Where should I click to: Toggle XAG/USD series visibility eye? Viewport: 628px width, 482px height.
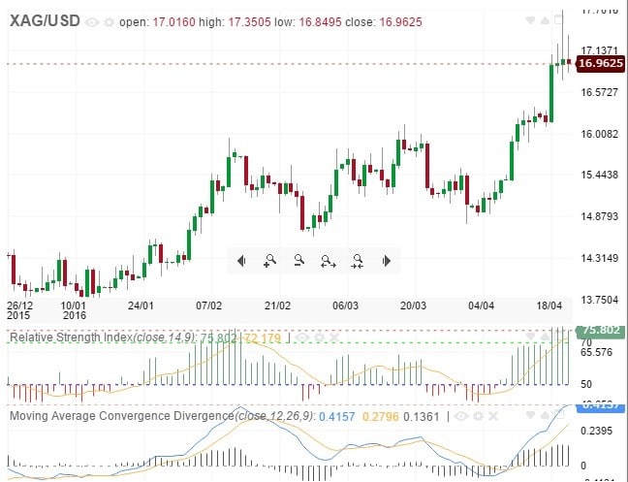click(92, 21)
